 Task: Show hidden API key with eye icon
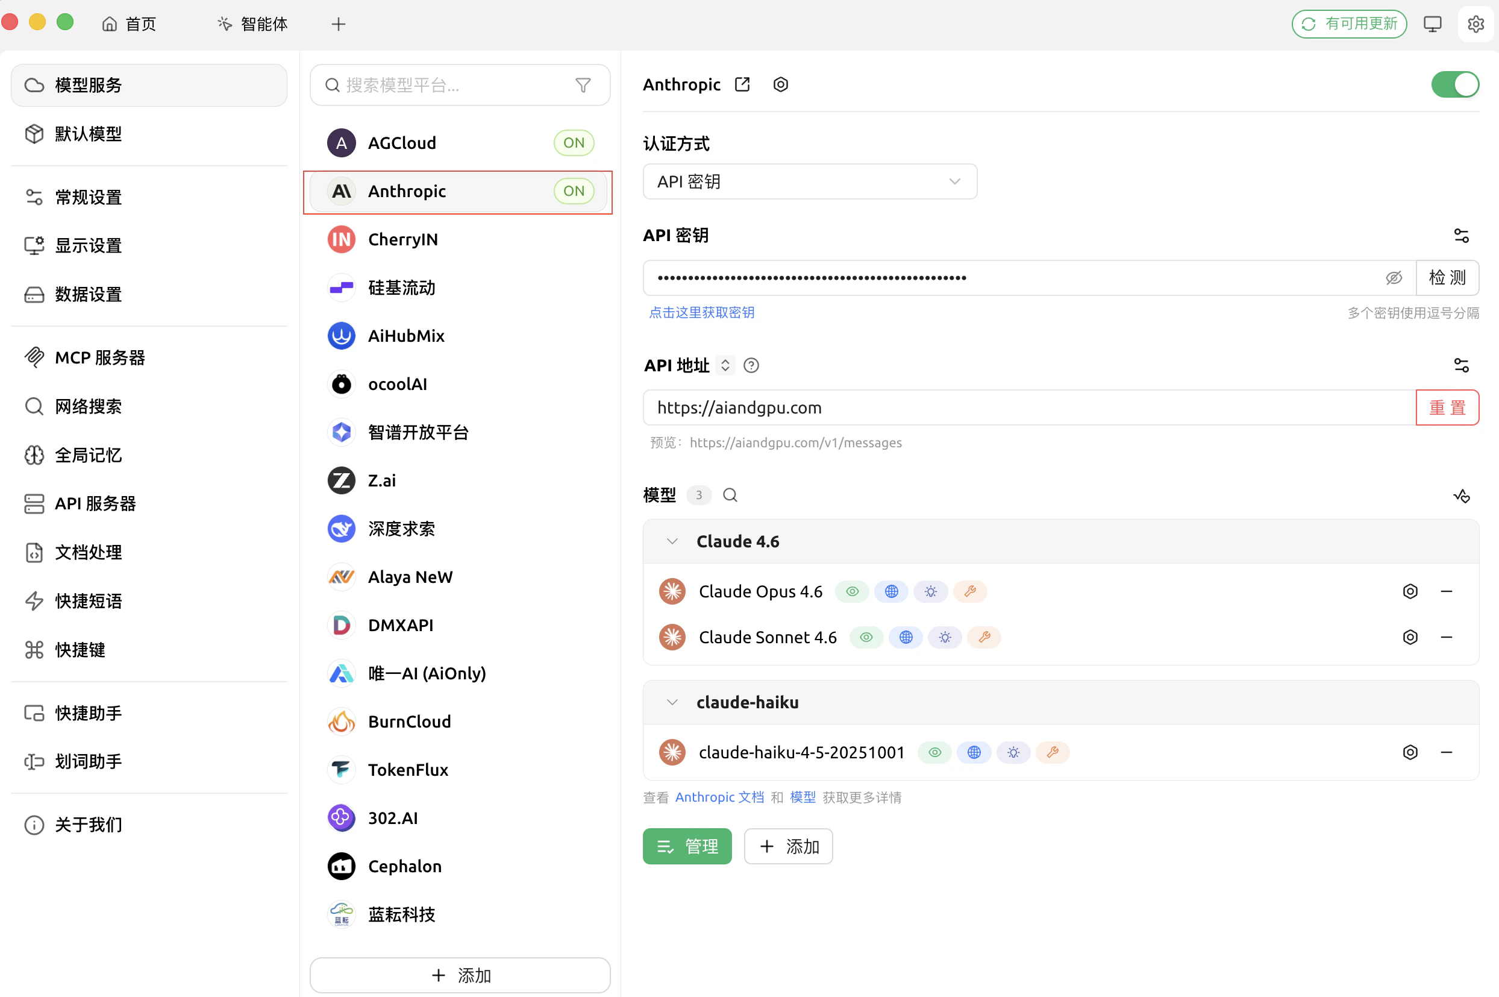click(1394, 278)
